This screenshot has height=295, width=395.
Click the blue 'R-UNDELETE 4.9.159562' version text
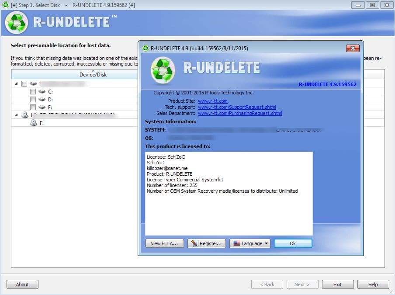[x=327, y=84]
